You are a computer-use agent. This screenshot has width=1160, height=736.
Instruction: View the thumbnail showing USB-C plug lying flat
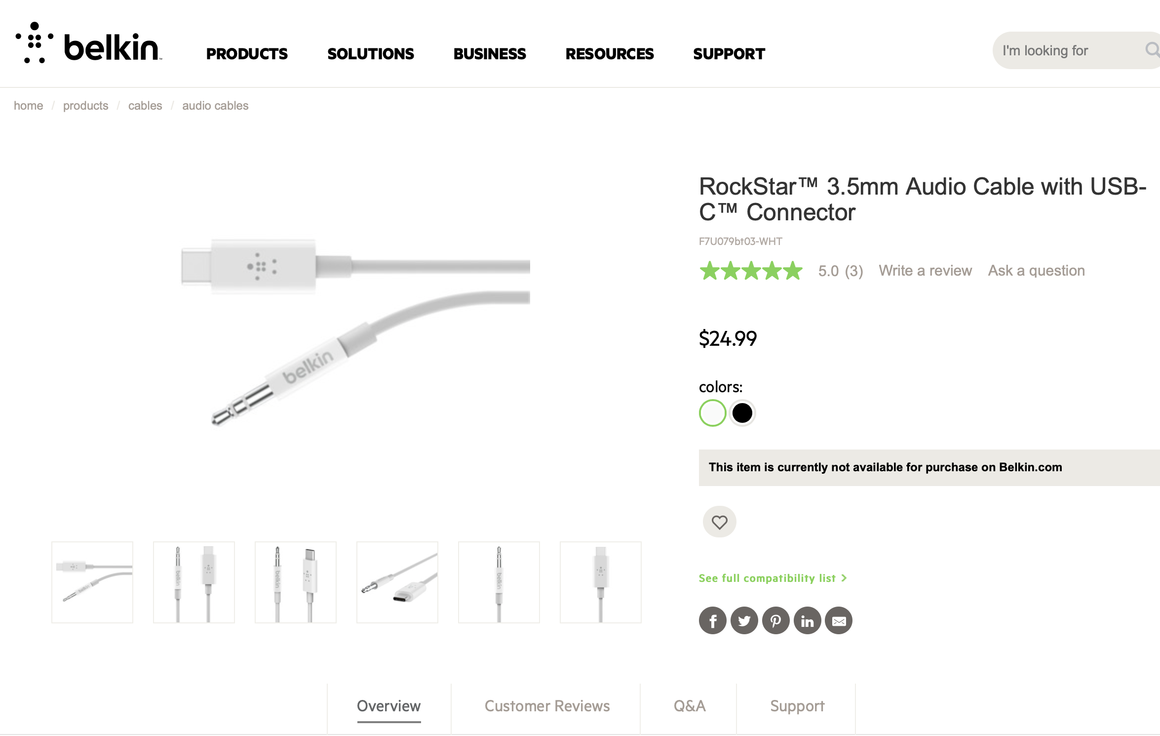[397, 582]
